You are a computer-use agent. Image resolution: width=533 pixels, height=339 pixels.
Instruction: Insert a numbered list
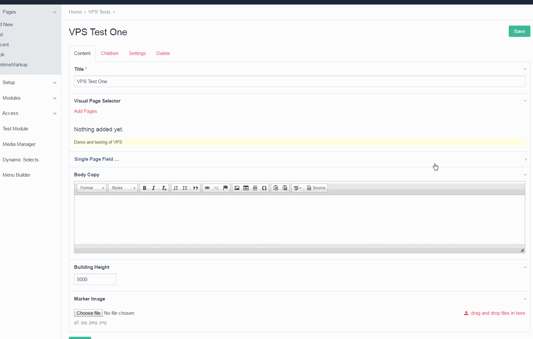point(176,188)
